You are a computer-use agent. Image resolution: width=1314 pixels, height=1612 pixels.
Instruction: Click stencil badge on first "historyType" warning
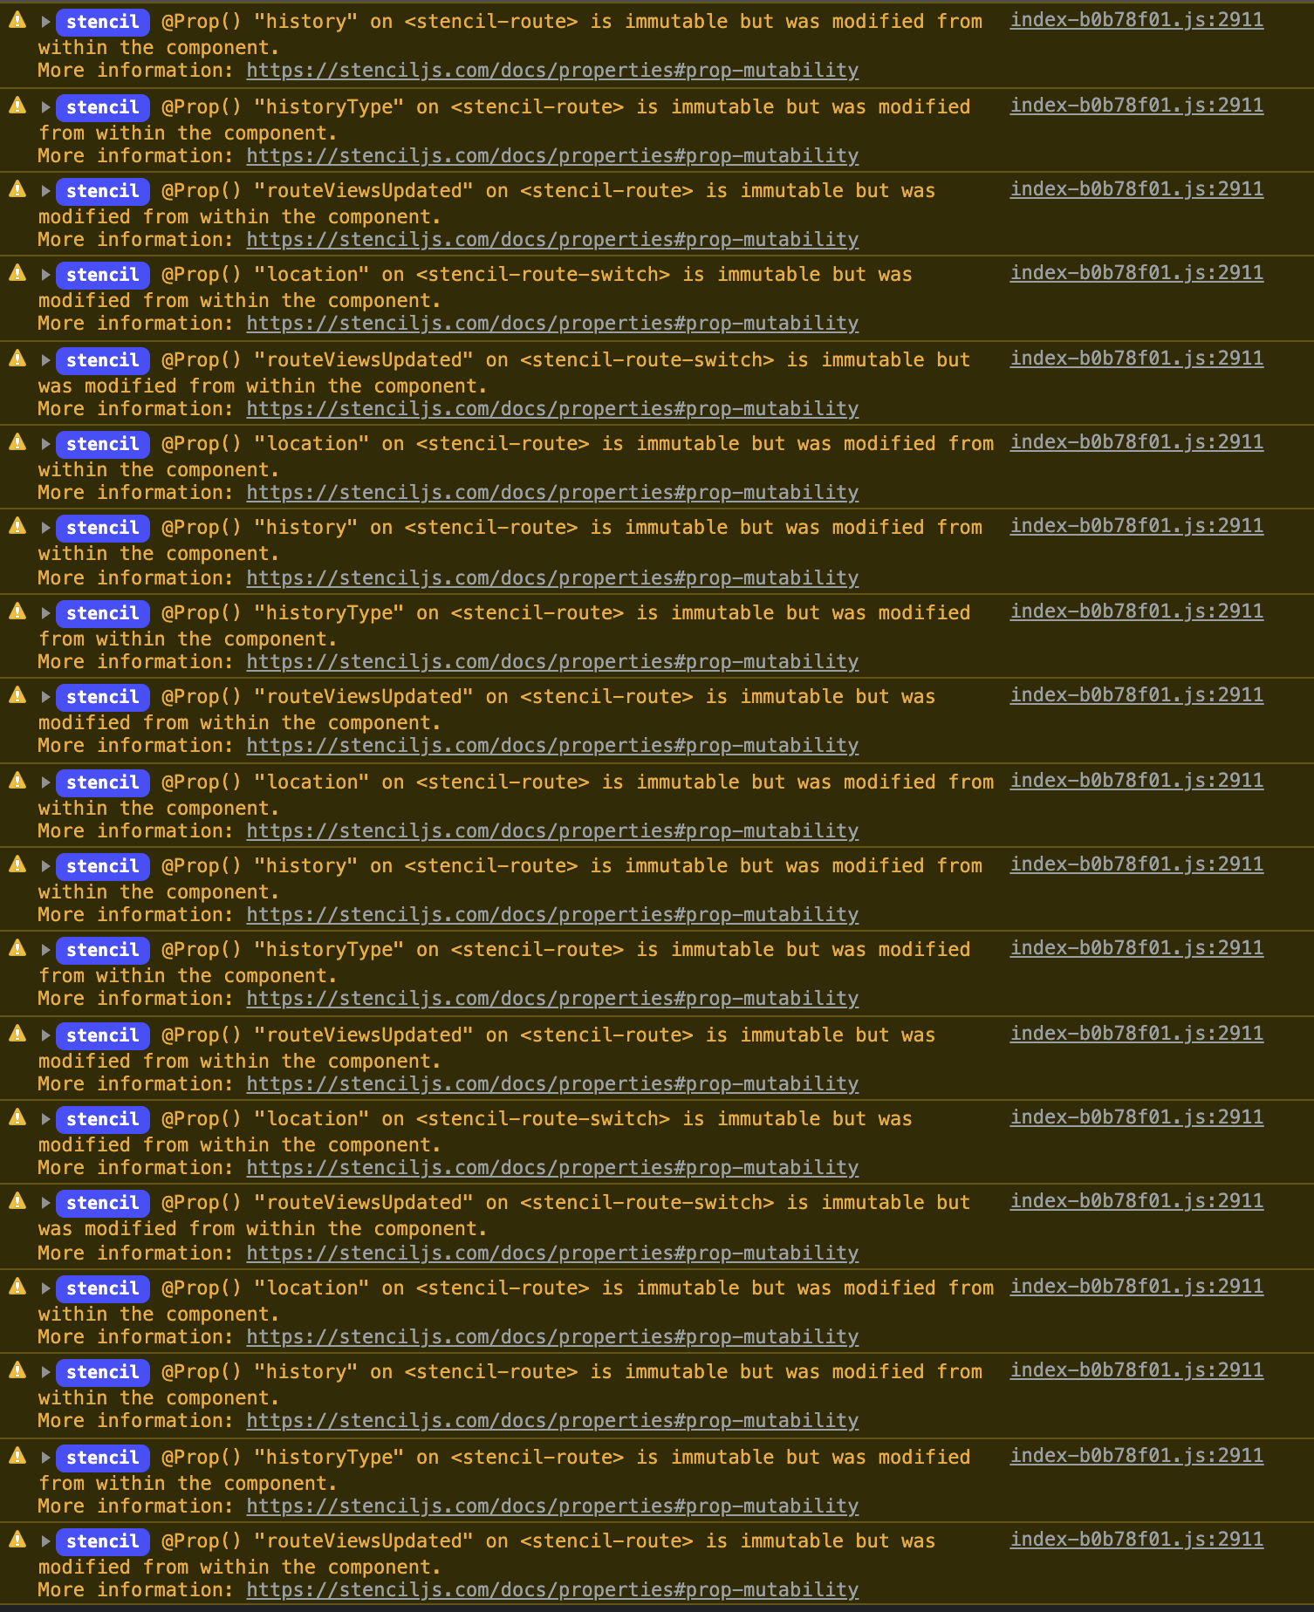[103, 107]
